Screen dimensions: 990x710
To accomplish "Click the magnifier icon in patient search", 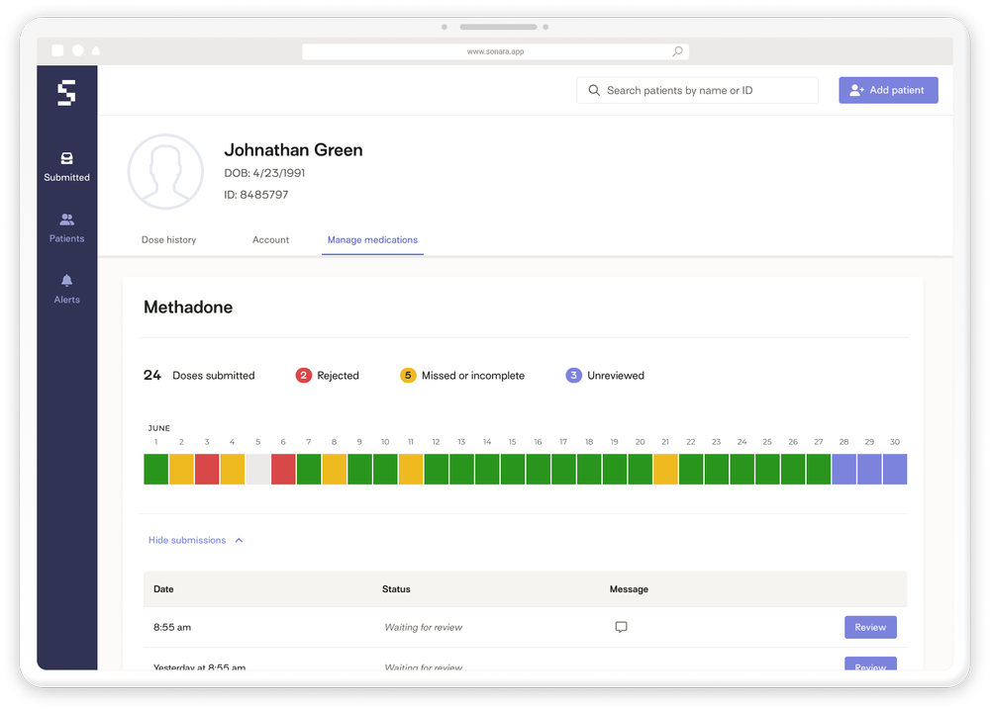I will (593, 90).
